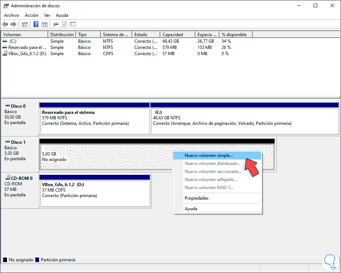This screenshot has height=273, width=341.
Task: Click the black No asignado legend swatch
Action: pos(5,260)
